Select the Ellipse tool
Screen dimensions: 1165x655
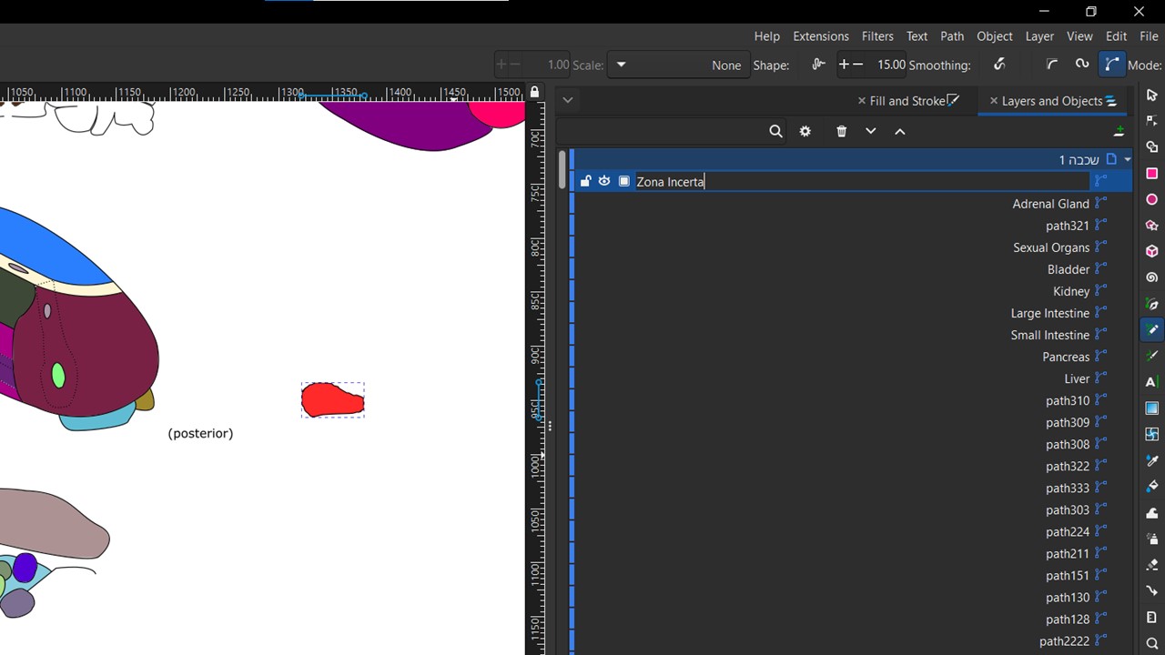[x=1151, y=199]
